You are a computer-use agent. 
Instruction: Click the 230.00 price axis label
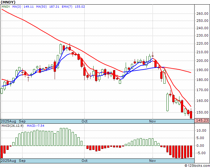202,36
